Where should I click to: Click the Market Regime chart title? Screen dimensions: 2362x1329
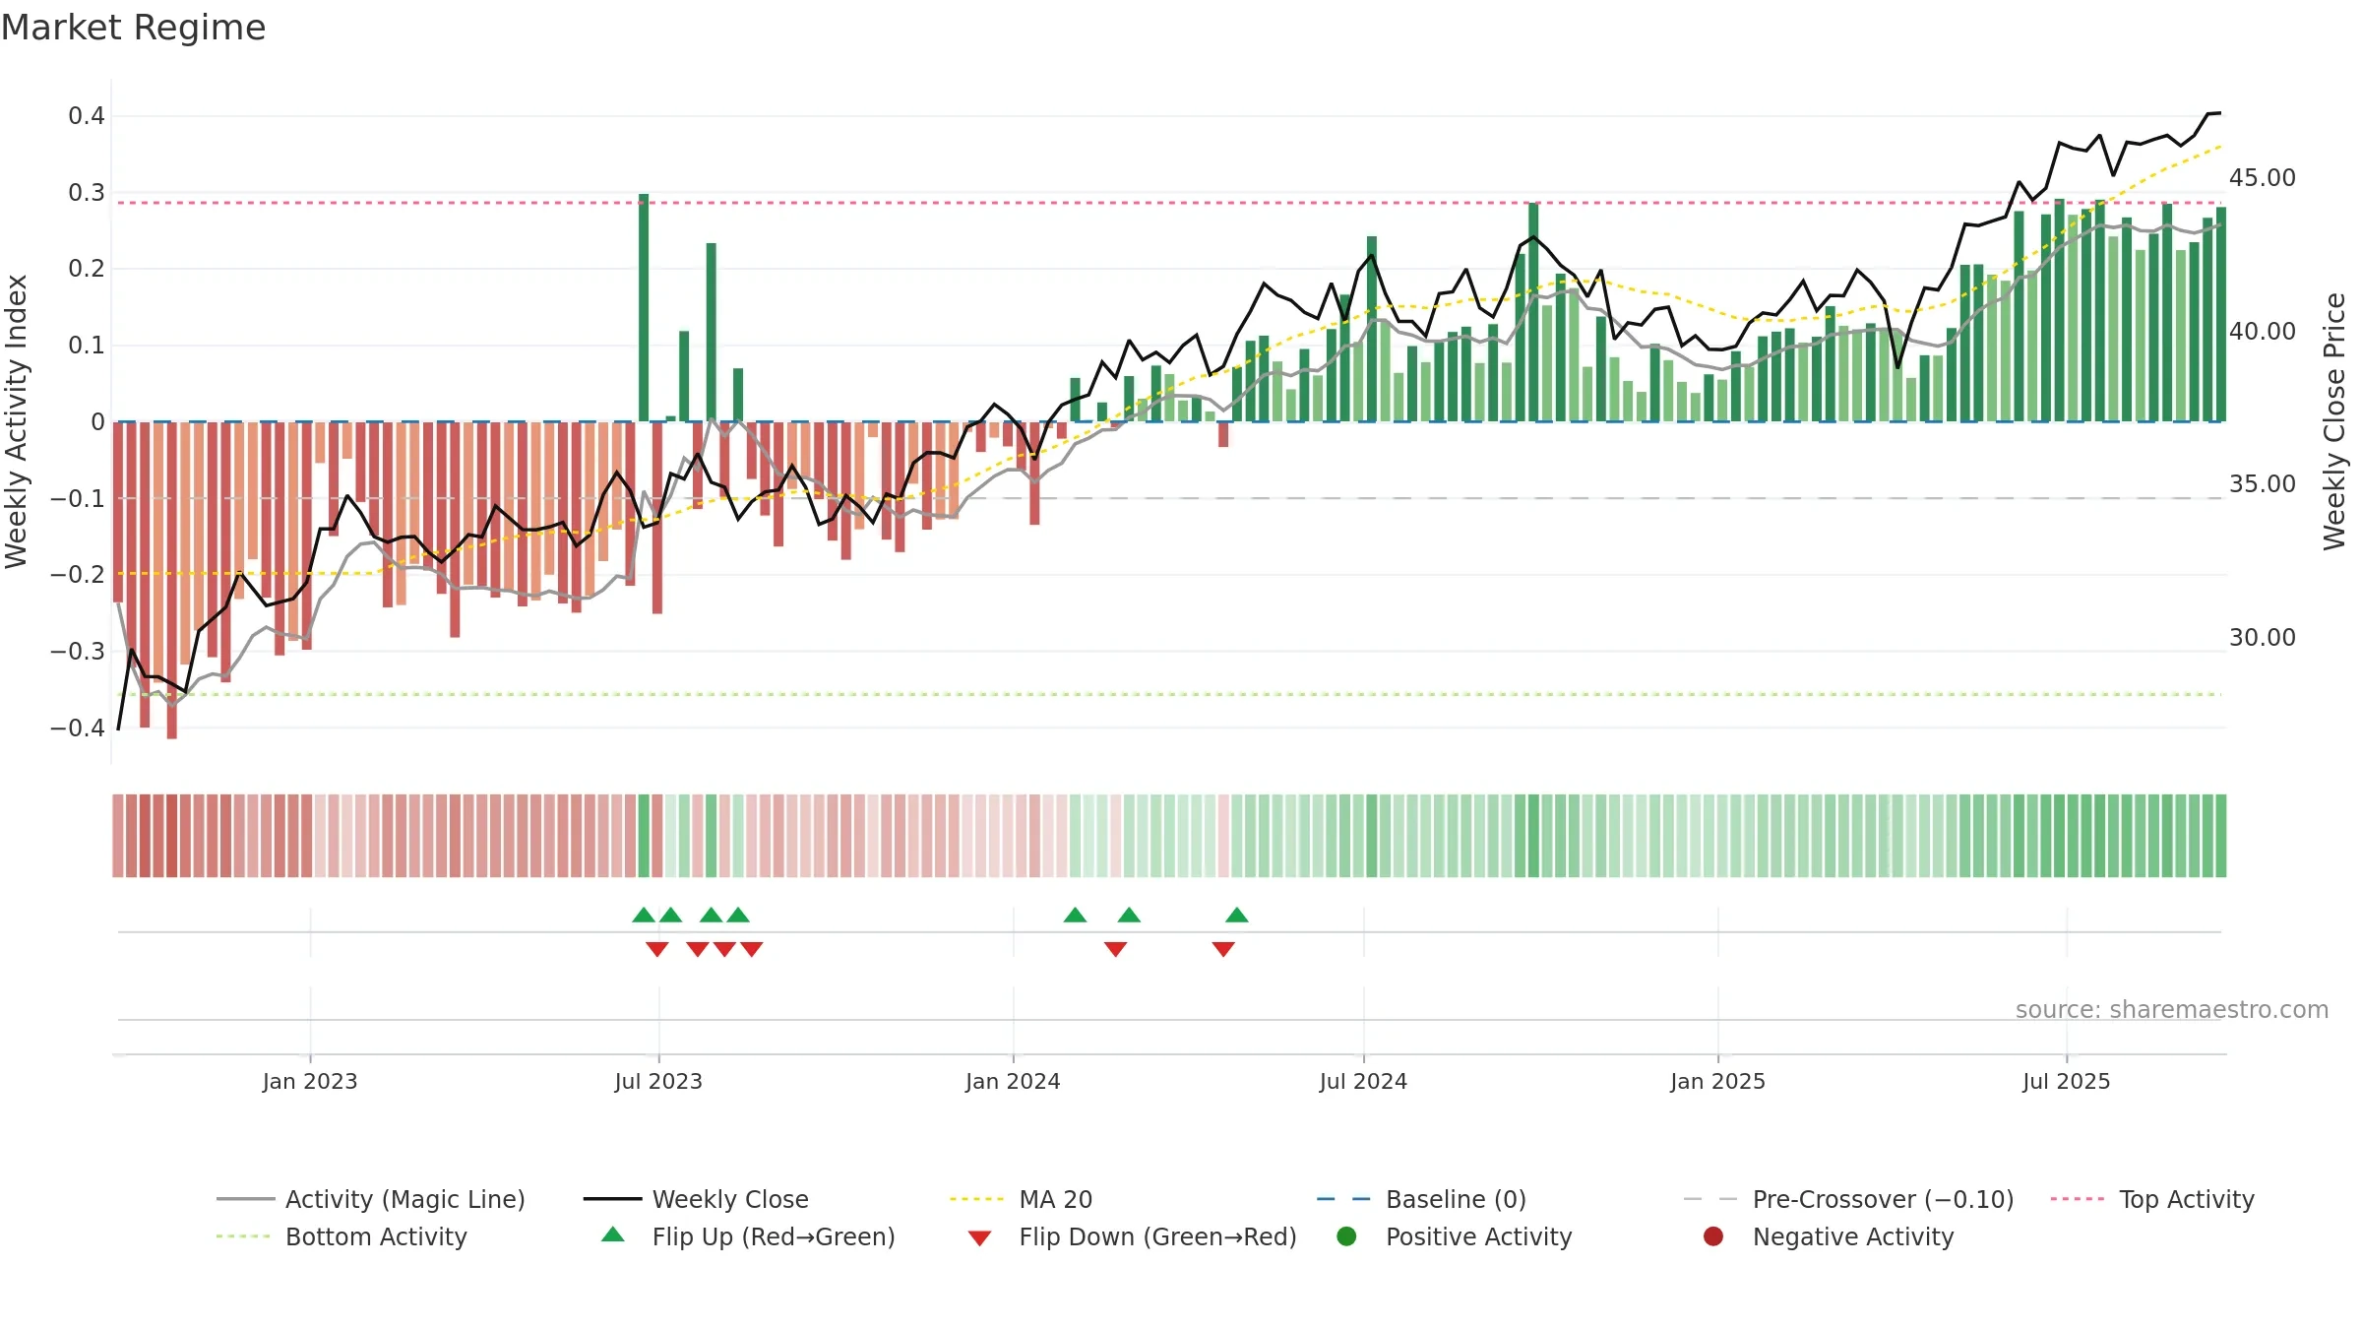[133, 28]
